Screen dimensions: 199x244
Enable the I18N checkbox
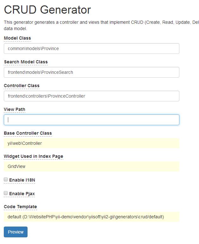[6, 180]
